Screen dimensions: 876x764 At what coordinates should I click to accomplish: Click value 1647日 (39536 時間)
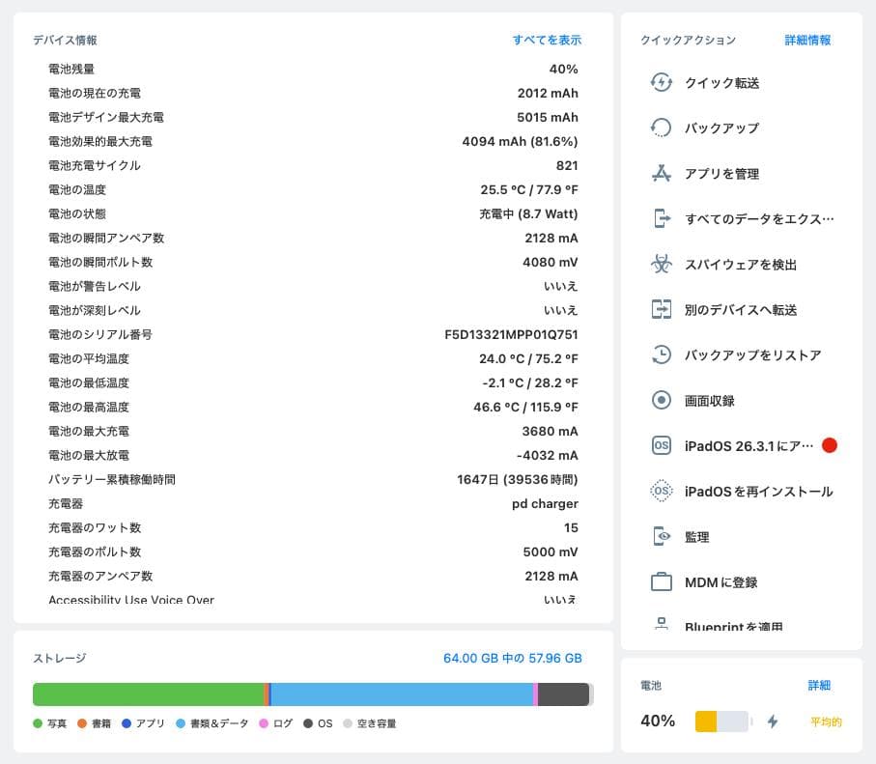coord(518,479)
